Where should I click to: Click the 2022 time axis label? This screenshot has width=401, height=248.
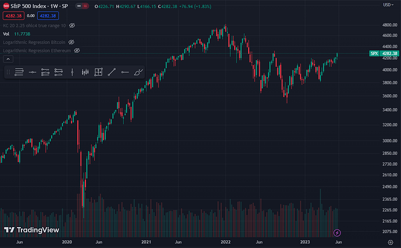[x=225, y=242]
